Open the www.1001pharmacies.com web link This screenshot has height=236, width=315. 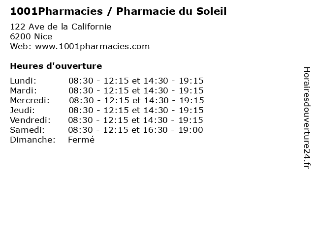pyautogui.click(x=90, y=46)
